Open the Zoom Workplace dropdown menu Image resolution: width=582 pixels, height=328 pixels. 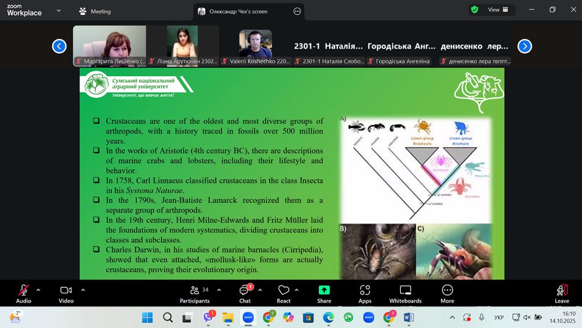(59, 10)
